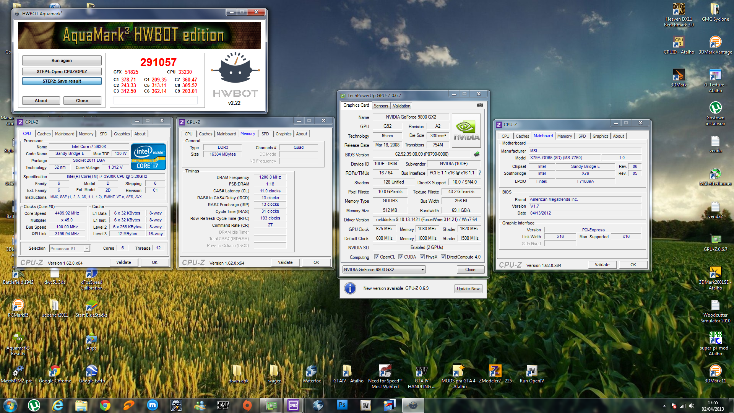
Task: Open SPD tab in the Memory CPU-Z window
Action: pos(265,134)
